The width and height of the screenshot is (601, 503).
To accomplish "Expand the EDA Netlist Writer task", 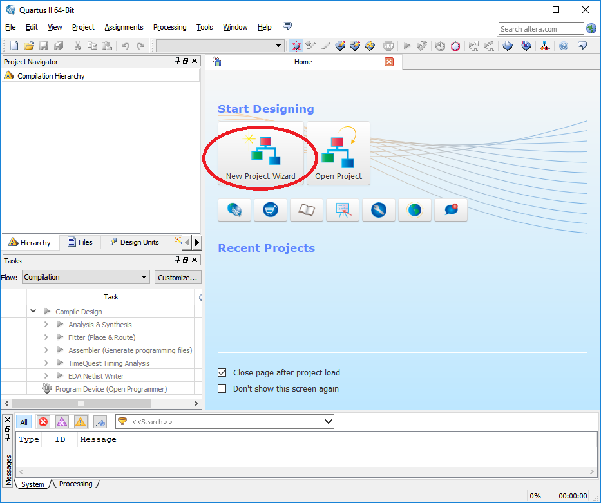I will pyautogui.click(x=46, y=376).
